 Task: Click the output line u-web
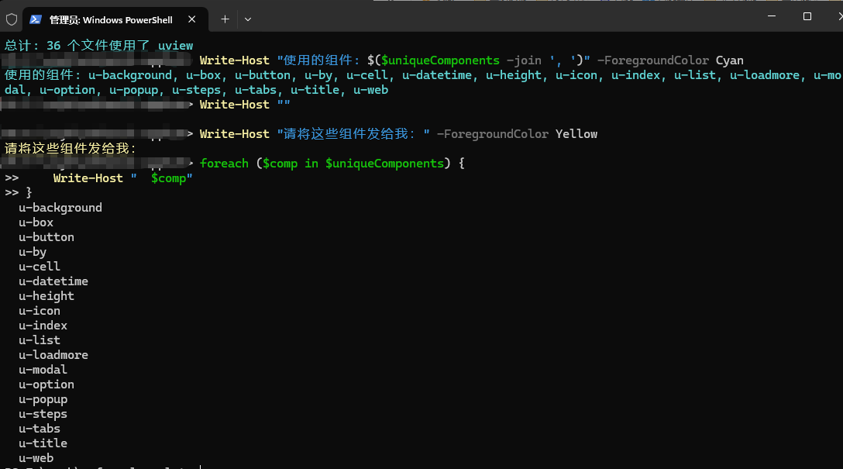(x=36, y=458)
